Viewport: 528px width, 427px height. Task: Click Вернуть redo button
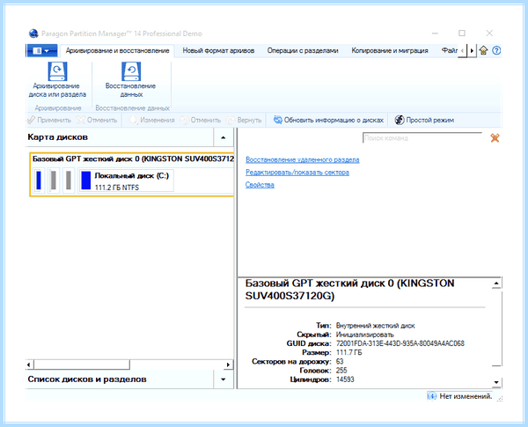tap(244, 120)
